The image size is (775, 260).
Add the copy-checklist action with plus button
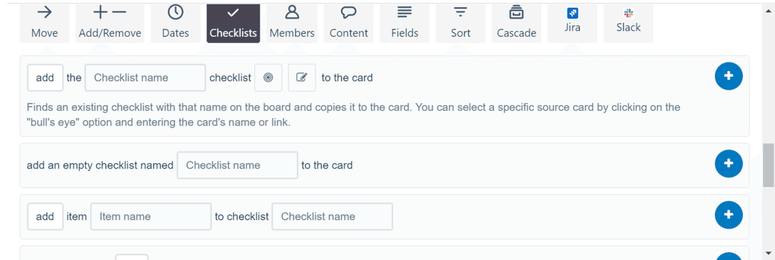point(728,76)
